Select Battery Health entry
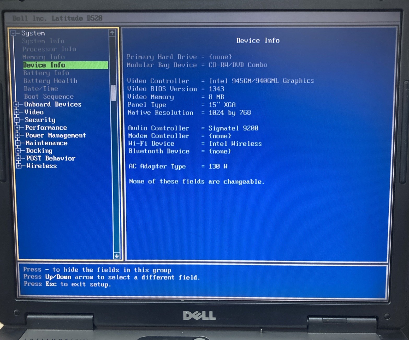Viewport: 409px width, 340px height. click(50, 81)
